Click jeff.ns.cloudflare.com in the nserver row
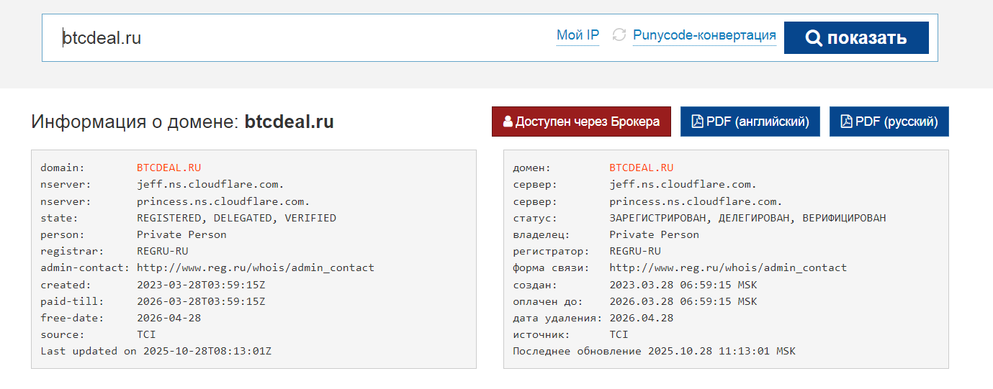The width and height of the screenshot is (993, 389). click(210, 184)
